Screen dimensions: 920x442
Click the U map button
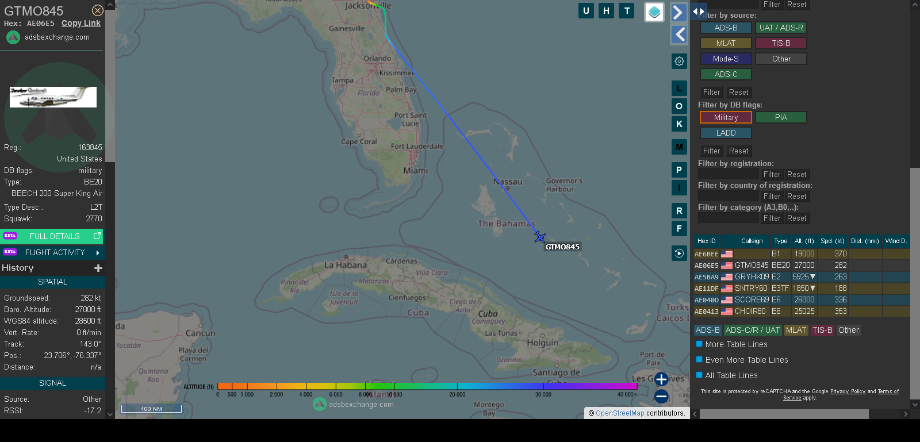(x=586, y=10)
